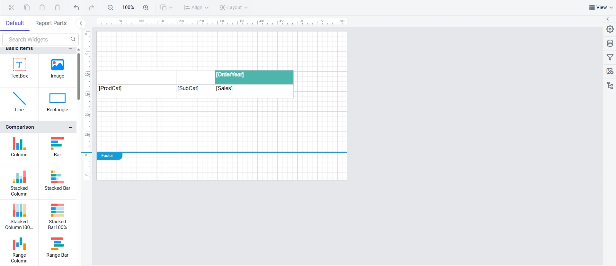Image resolution: width=616 pixels, height=266 pixels.
Task: Undo the last action
Action: 76,7
